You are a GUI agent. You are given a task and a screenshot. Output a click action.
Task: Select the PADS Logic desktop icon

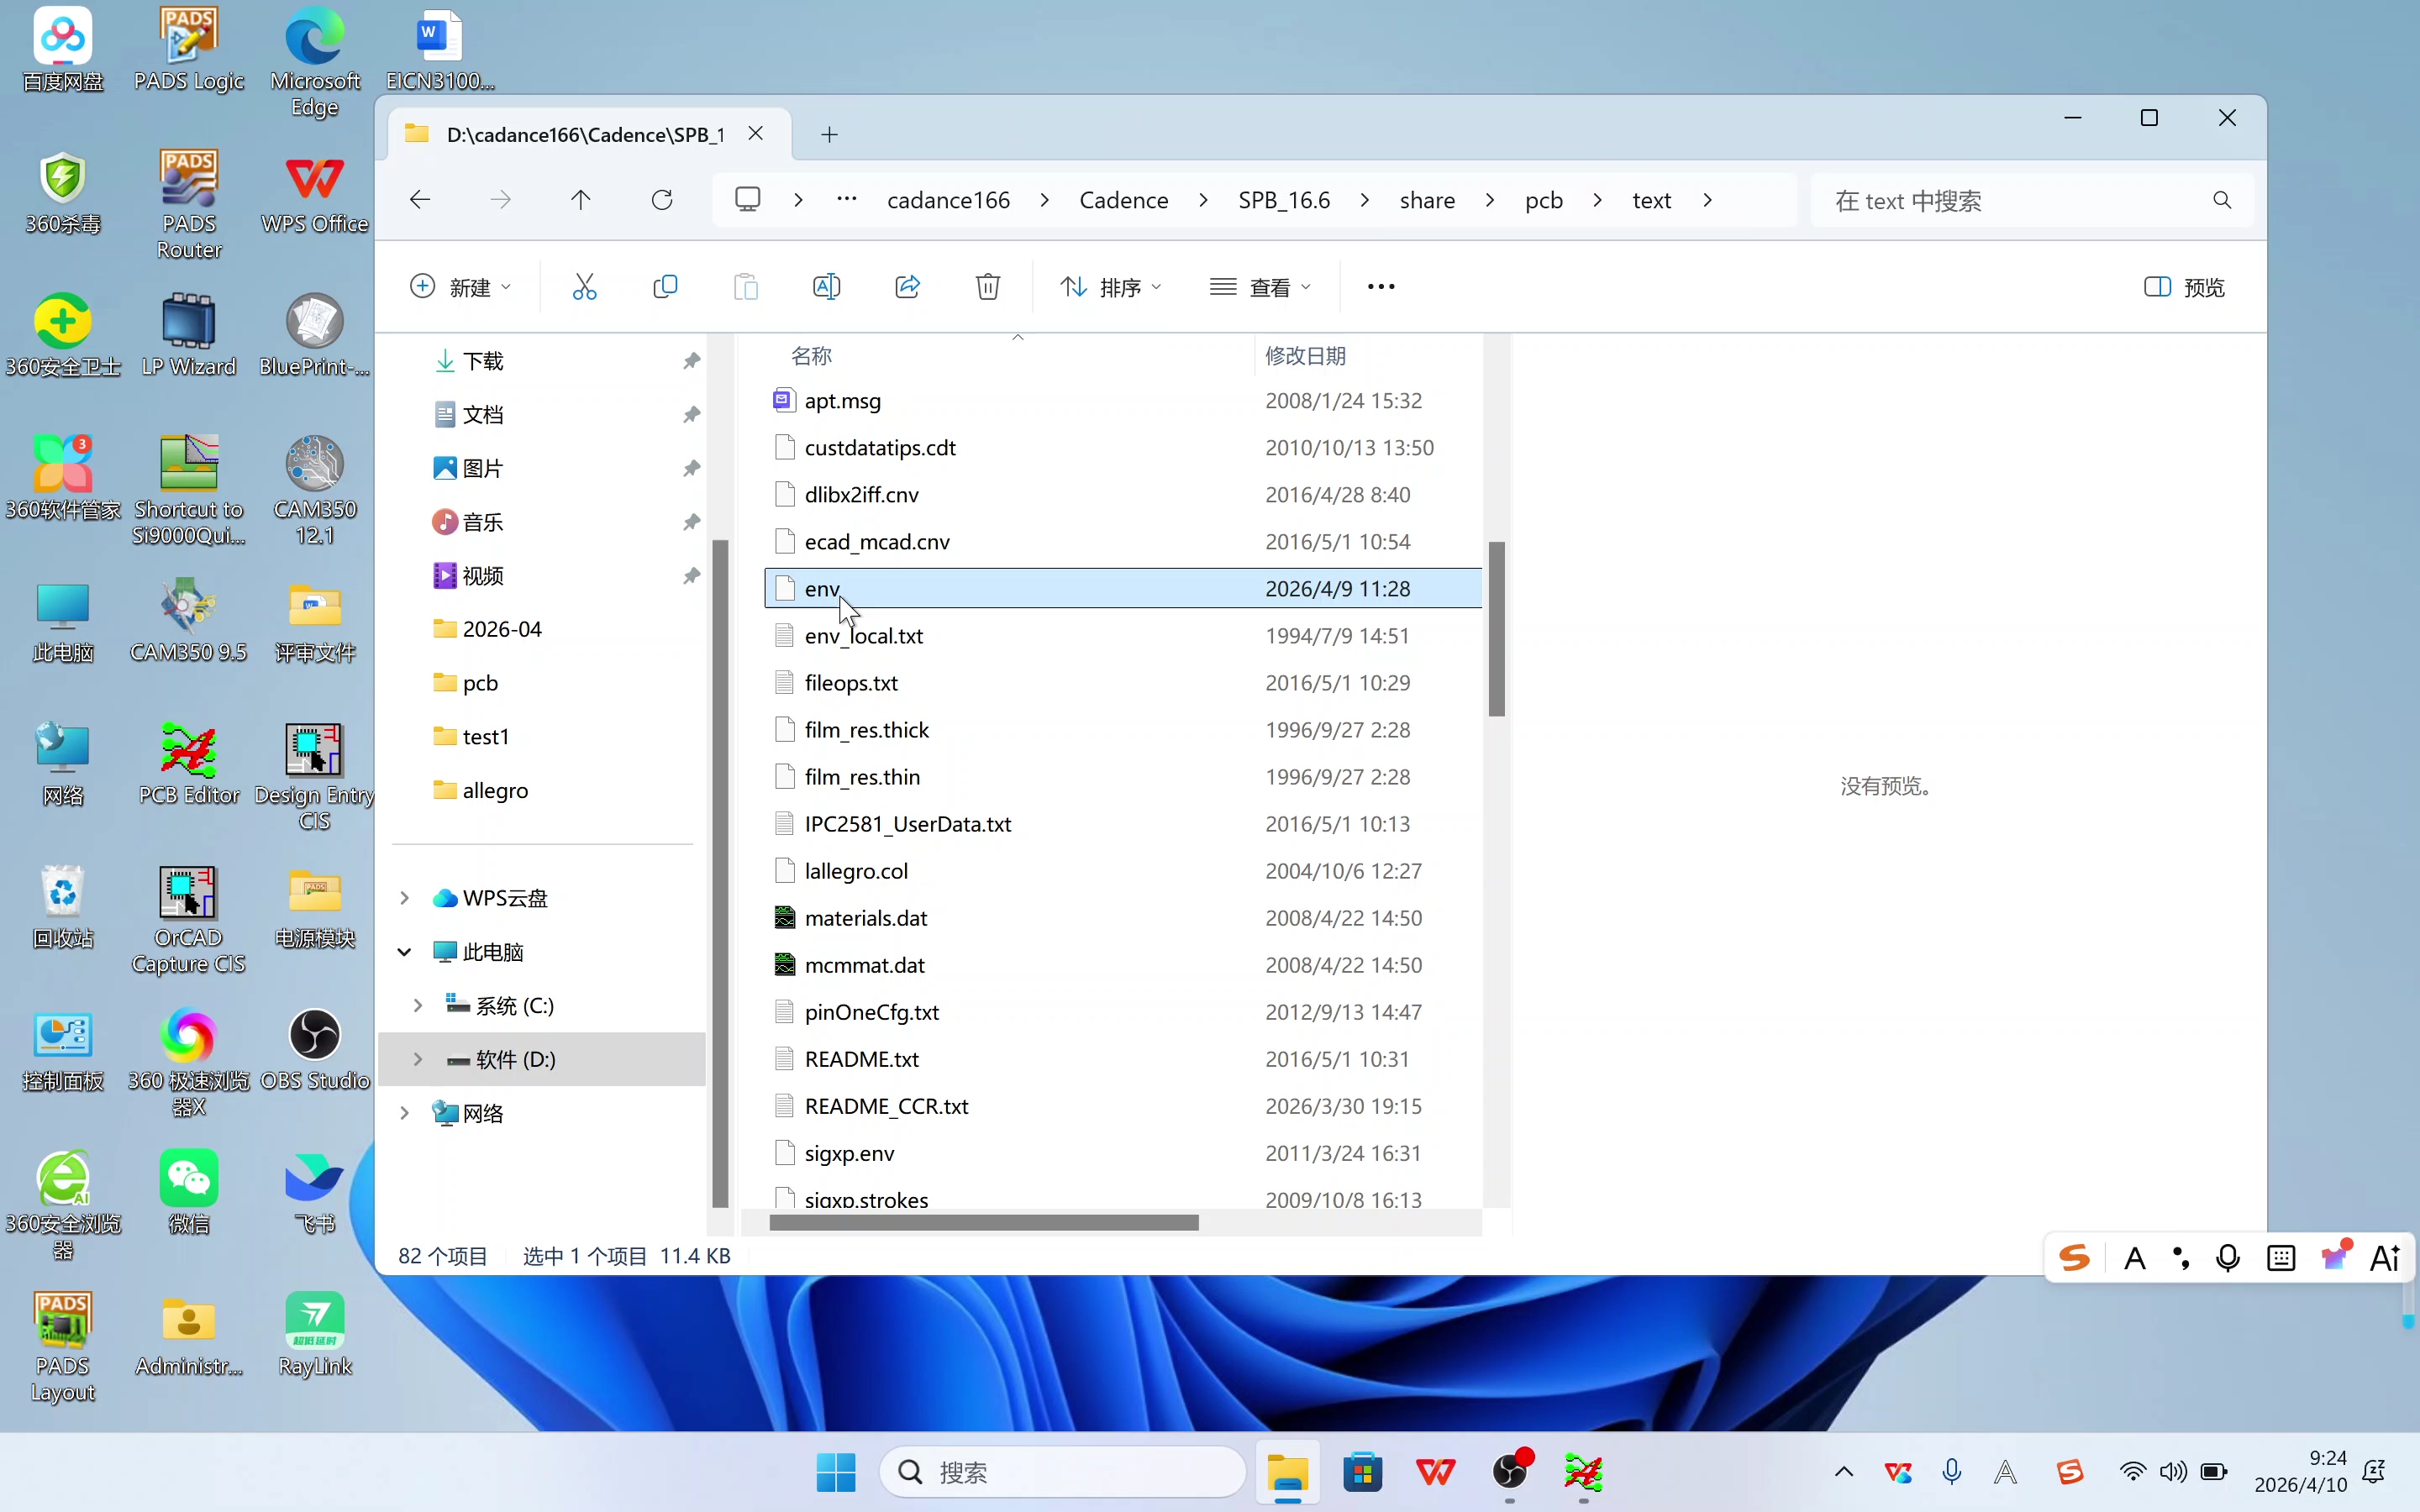189,50
